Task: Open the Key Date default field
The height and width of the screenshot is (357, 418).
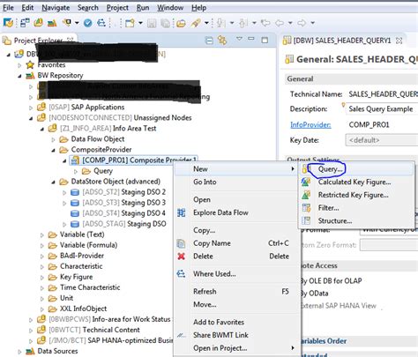Action: pos(382,140)
